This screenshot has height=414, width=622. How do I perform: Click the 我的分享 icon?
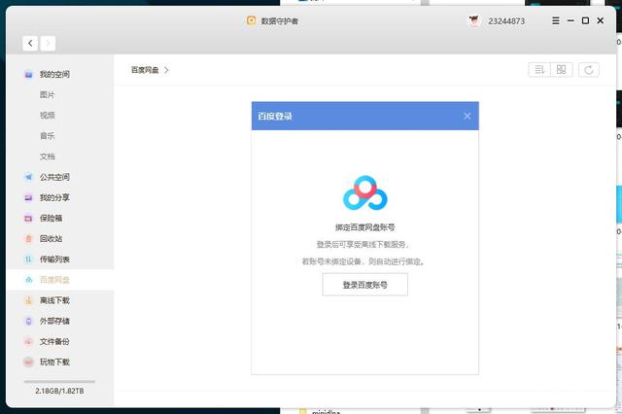(x=28, y=197)
